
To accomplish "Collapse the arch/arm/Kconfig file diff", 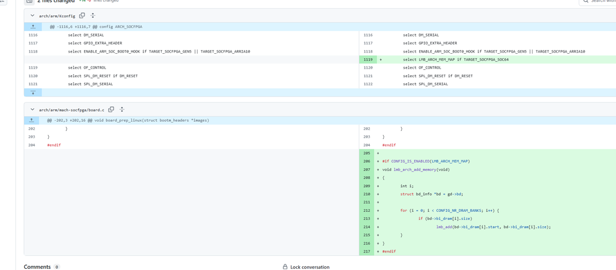I will [32, 15].
